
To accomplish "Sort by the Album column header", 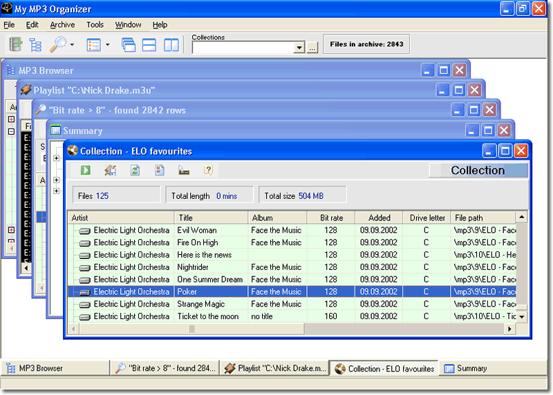I will [277, 218].
